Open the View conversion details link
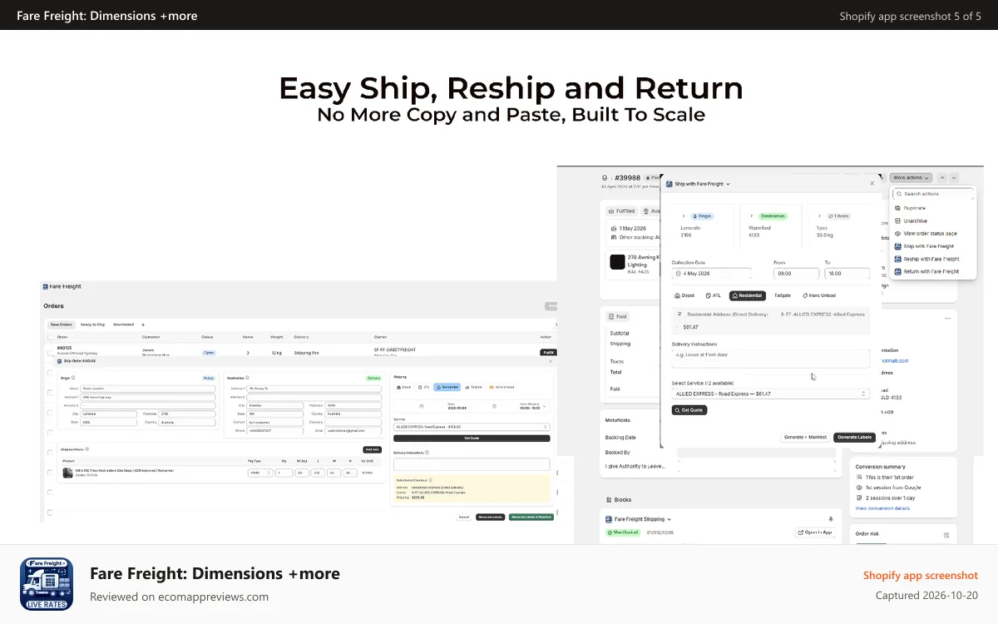Screen dimensions: 998x624 pos(882,508)
